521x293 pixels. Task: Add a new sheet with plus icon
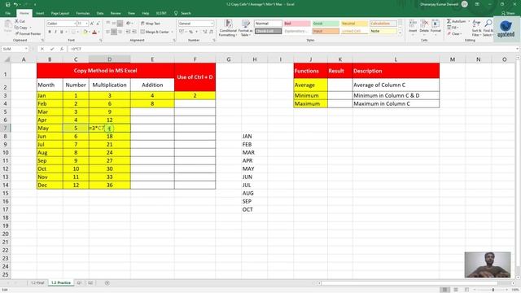[x=107, y=283]
